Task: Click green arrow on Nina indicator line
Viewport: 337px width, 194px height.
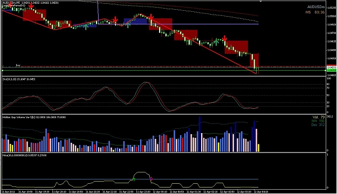Action: pyautogui.click(x=134, y=179)
